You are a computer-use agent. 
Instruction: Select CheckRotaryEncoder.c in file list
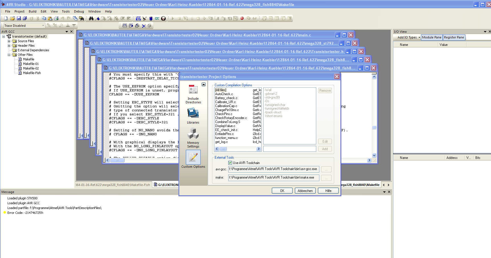coord(231,118)
